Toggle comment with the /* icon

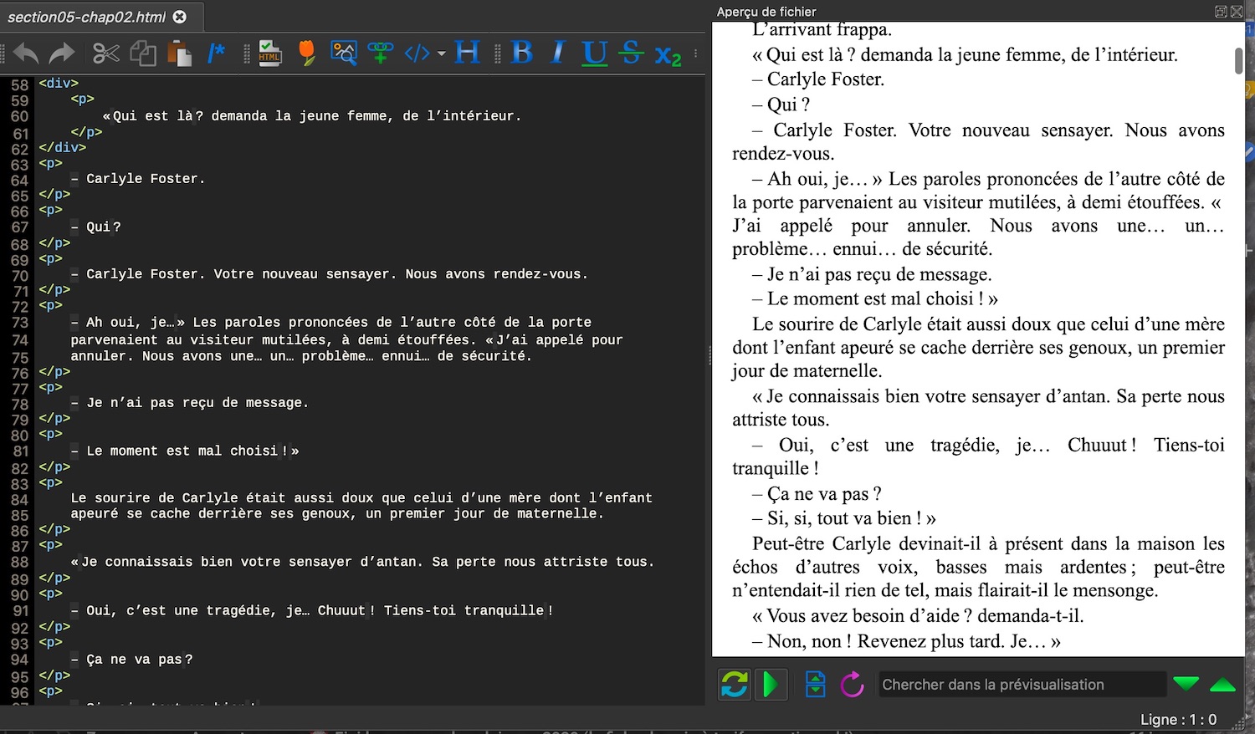[216, 54]
